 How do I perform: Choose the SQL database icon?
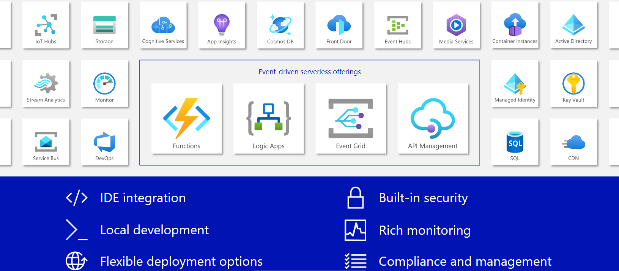[x=515, y=142]
